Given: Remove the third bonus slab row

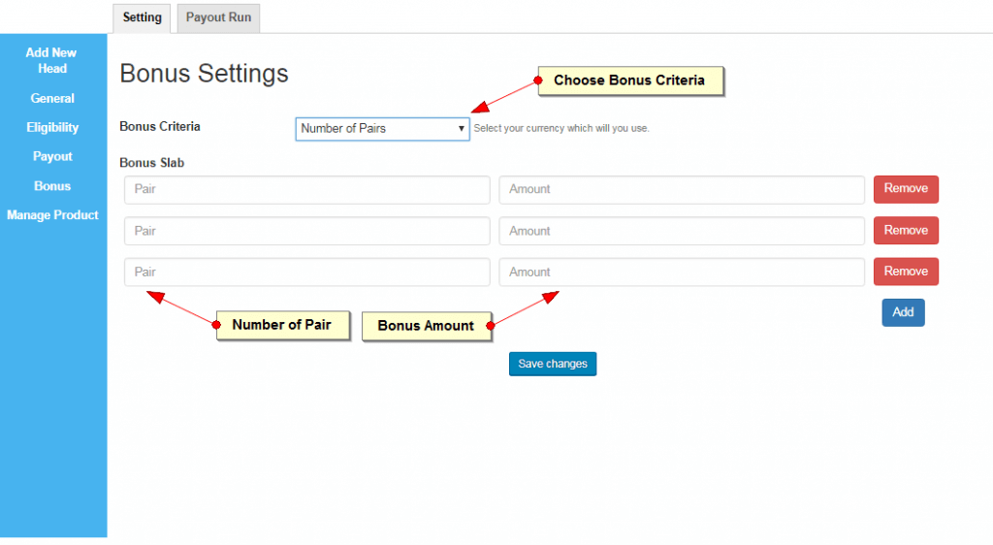Looking at the screenshot, I should (905, 271).
